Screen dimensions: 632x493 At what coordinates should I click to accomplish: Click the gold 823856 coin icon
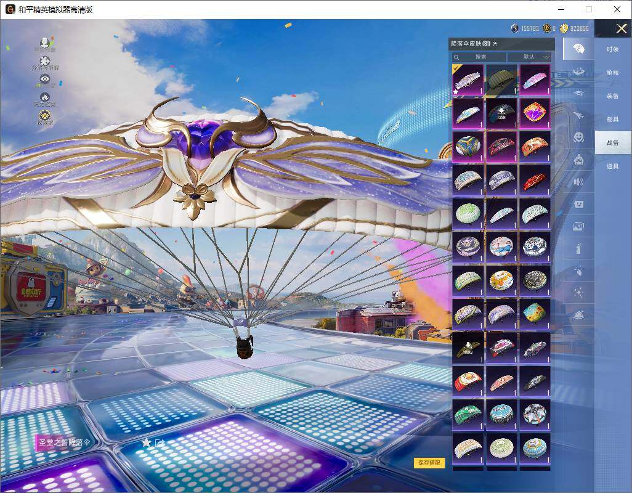(x=564, y=28)
